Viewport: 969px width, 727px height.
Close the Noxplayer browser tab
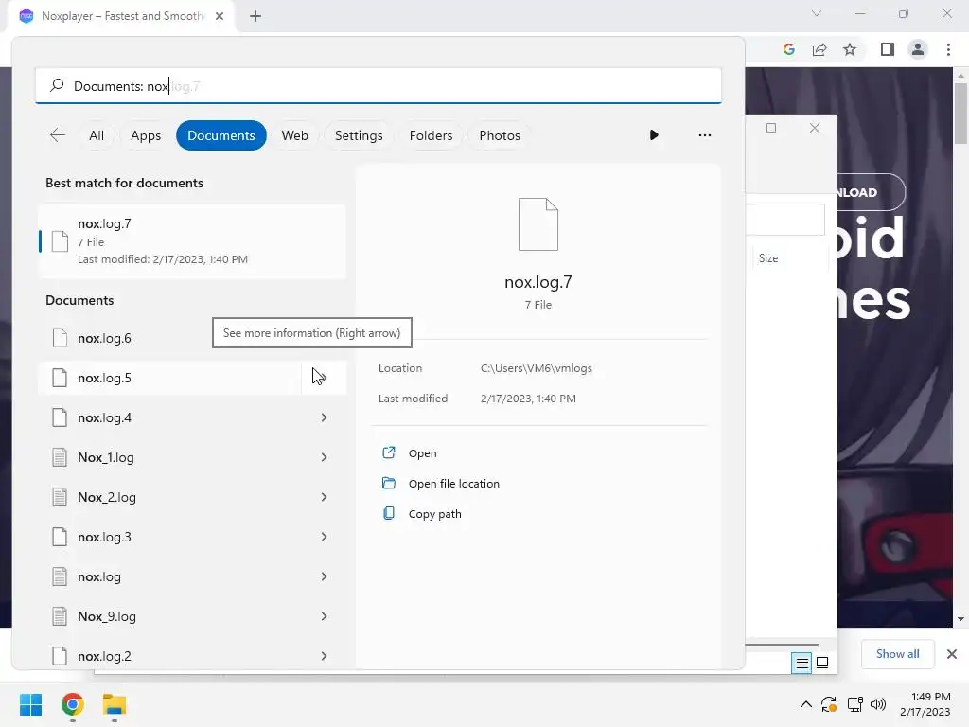[220, 16]
